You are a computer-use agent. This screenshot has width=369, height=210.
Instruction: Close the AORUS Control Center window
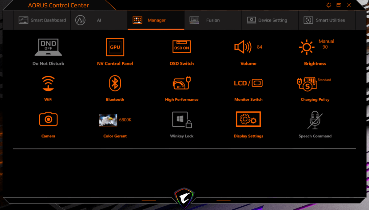pyautogui.click(x=349, y=5)
